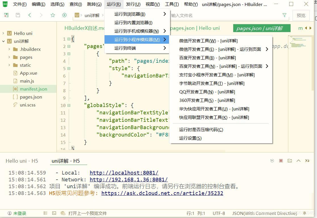Click UTF-8 encoding in status bar
317x218 pixels.
(x=219, y=213)
